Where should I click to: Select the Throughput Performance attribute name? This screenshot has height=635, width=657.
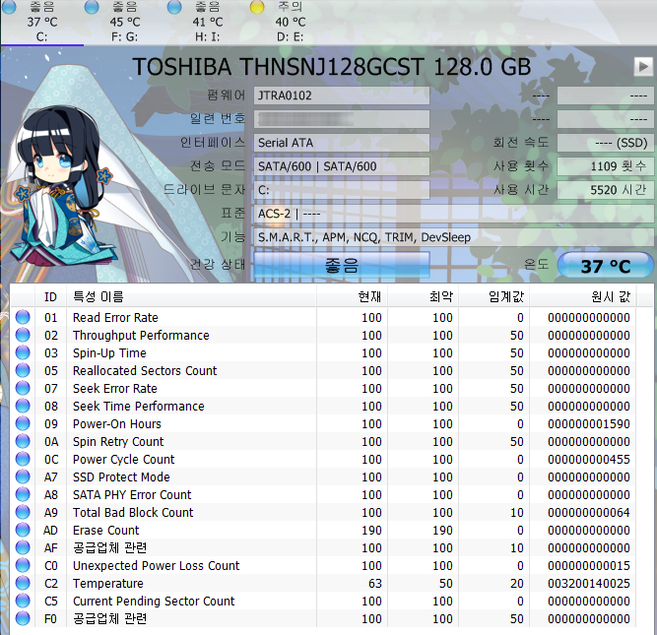point(141,335)
